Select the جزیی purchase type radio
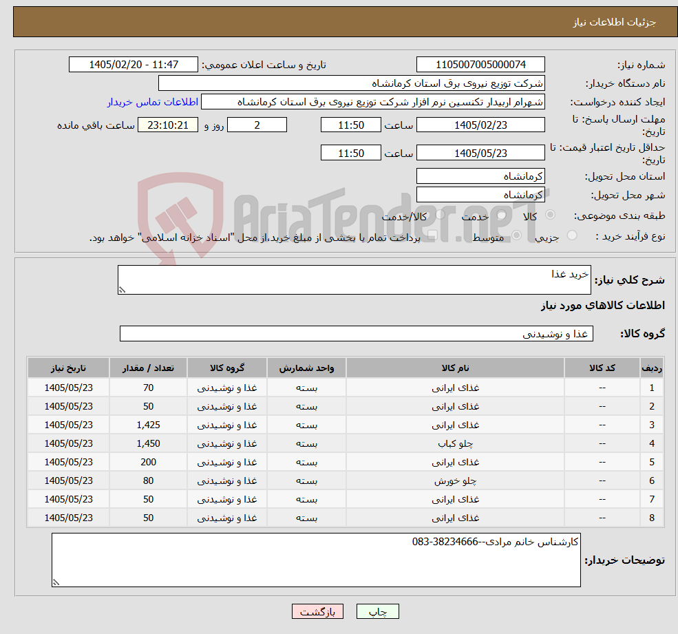Viewport: 678px width, 634px height. 572,235
